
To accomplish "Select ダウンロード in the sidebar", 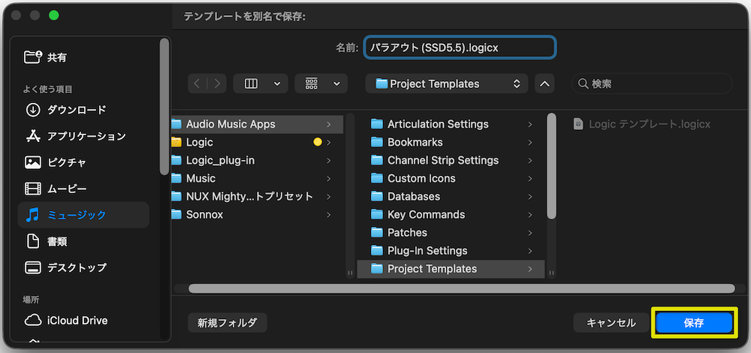I will pyautogui.click(x=77, y=110).
